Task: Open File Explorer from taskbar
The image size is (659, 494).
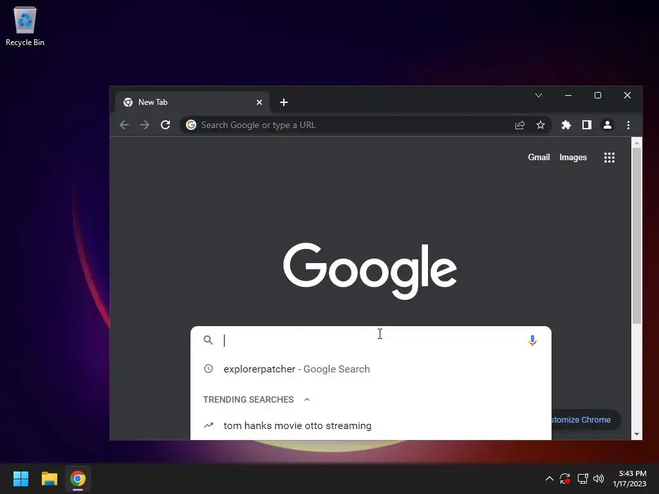Action: [x=49, y=479]
